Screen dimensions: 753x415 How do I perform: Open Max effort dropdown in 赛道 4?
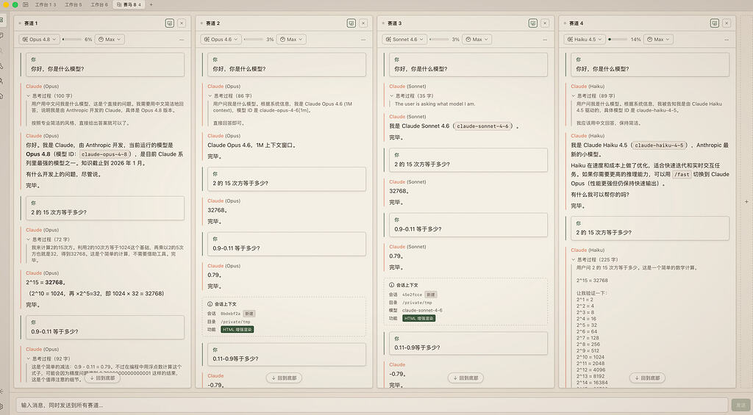(658, 40)
